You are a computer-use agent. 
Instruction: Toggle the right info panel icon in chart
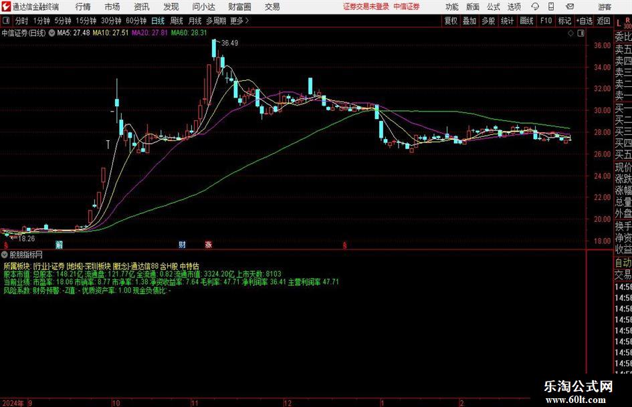tap(581, 33)
